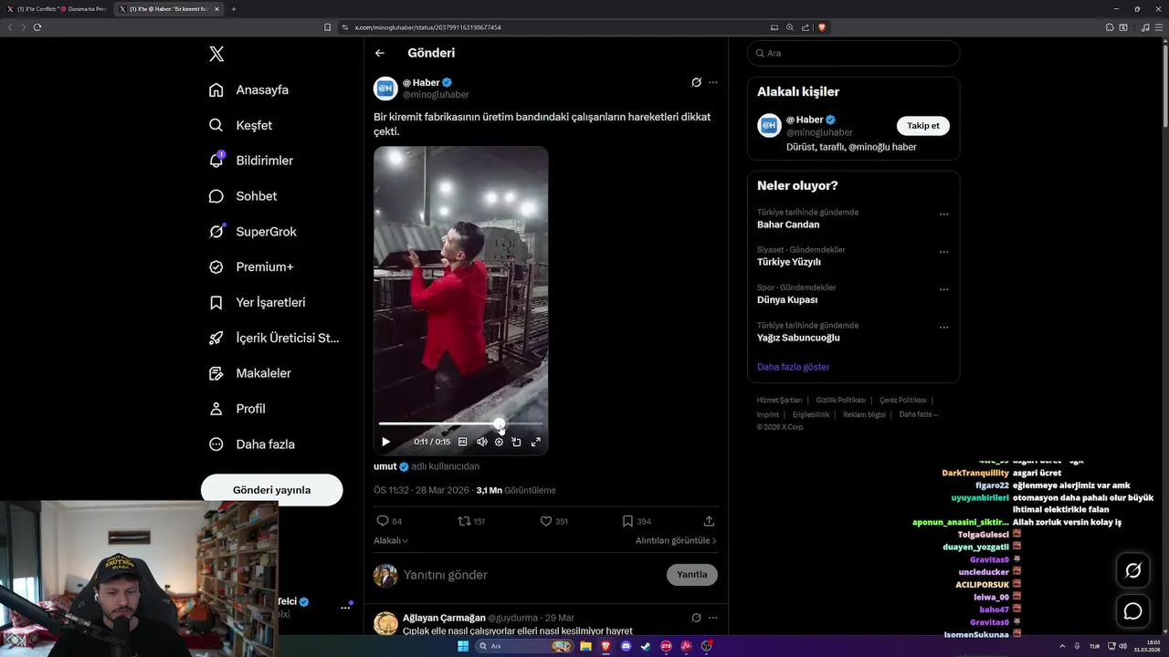The width and height of the screenshot is (1169, 657).
Task: Click the floating Grok button
Action: tap(1133, 570)
